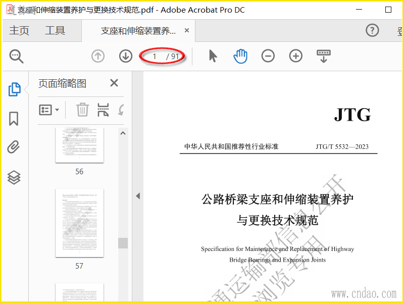
Task: Maximize the Acrobat window
Action: pyautogui.click(x=388, y=10)
